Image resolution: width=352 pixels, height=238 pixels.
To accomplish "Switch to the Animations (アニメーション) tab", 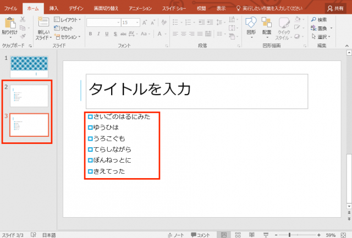I will 140,9.
